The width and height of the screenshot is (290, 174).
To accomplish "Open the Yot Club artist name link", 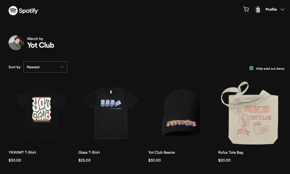I will click(41, 45).
